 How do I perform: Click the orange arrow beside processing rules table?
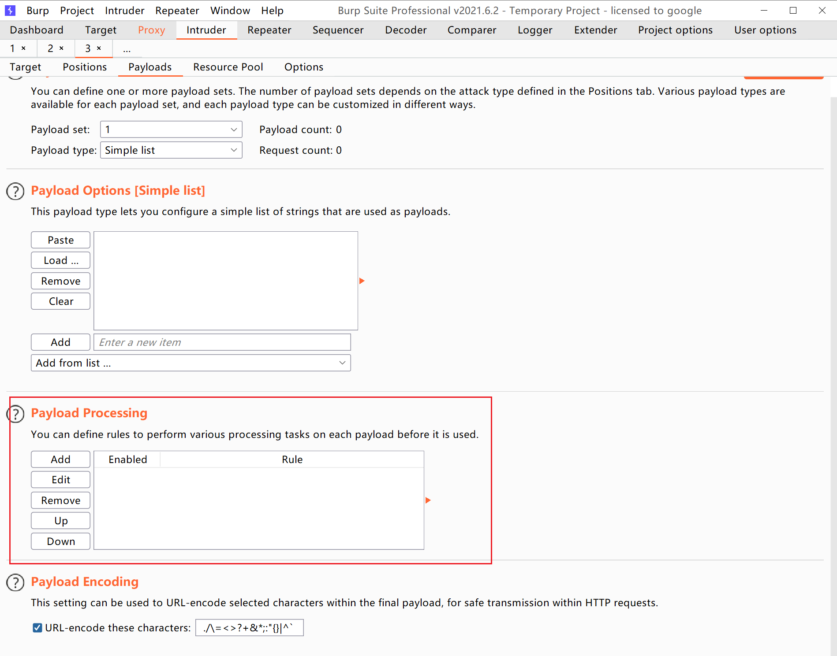pyautogui.click(x=428, y=500)
